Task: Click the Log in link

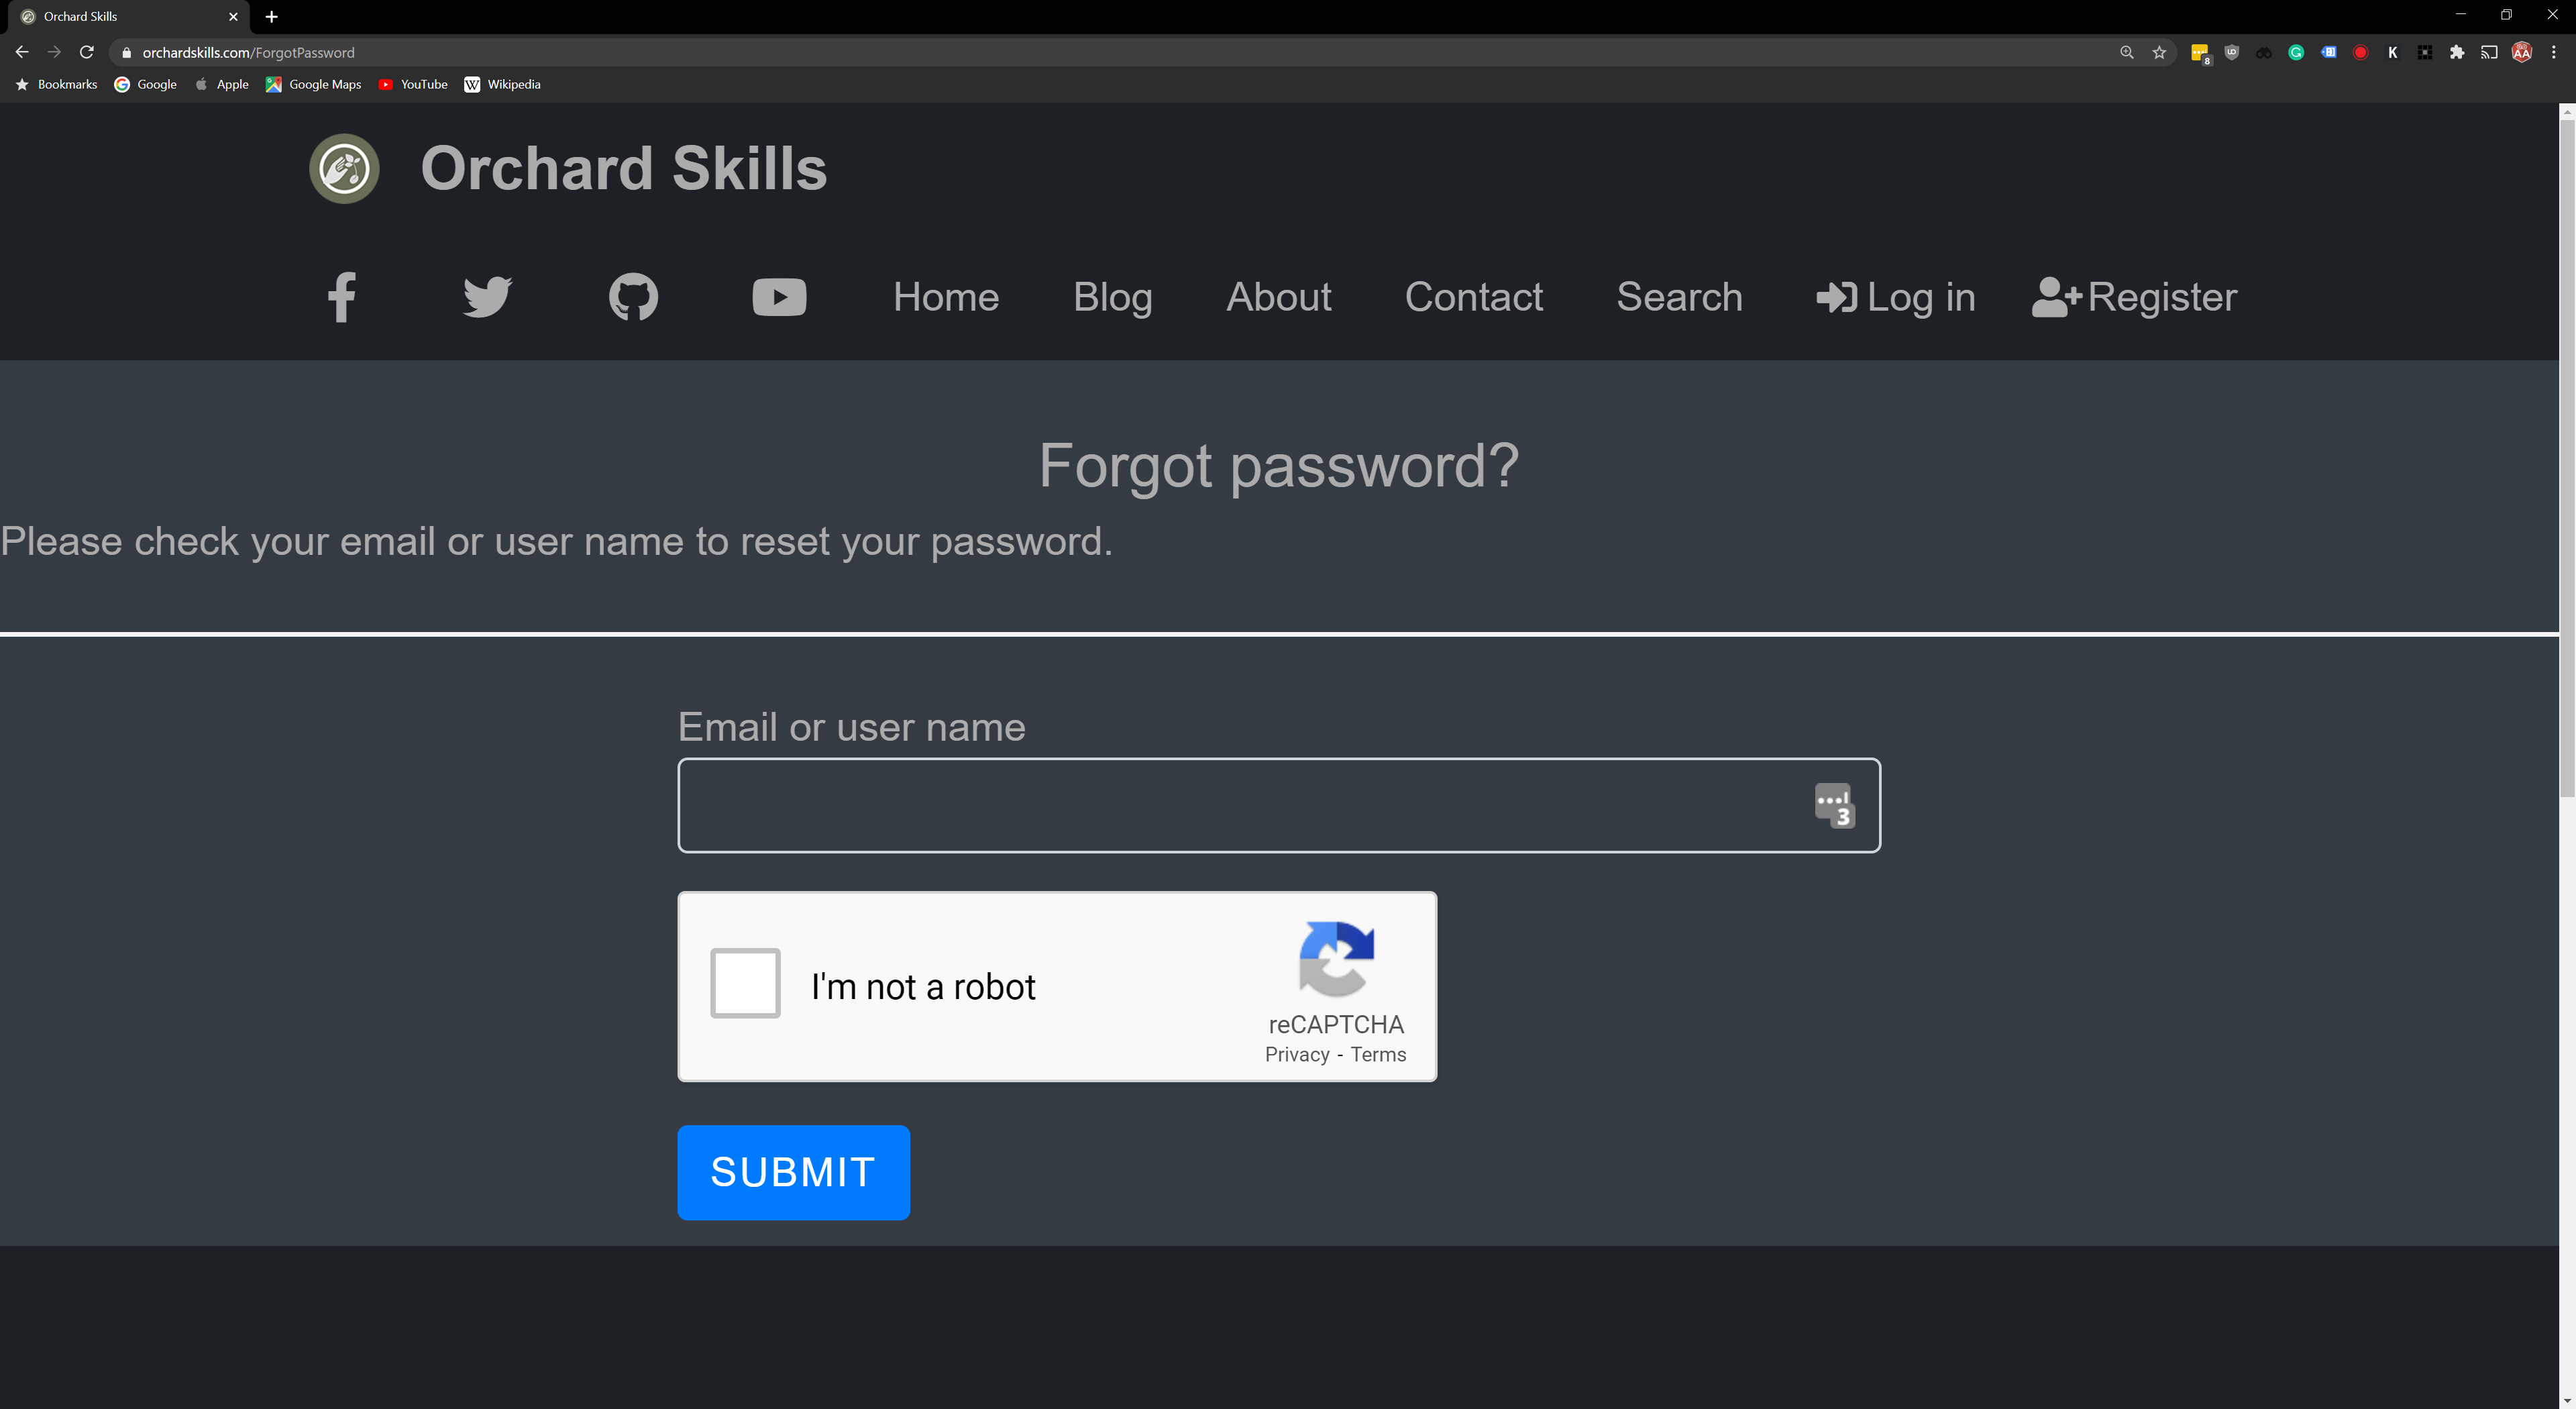Action: [x=1896, y=297]
